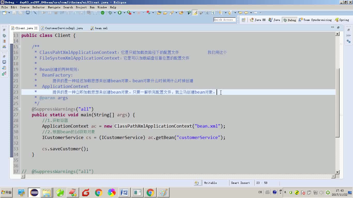
Task: Click the Quick Access search field
Action: 225,20
